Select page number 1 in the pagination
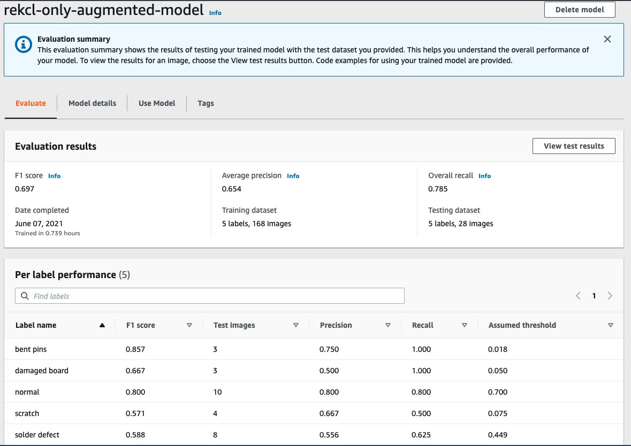The image size is (631, 446). [x=594, y=296]
